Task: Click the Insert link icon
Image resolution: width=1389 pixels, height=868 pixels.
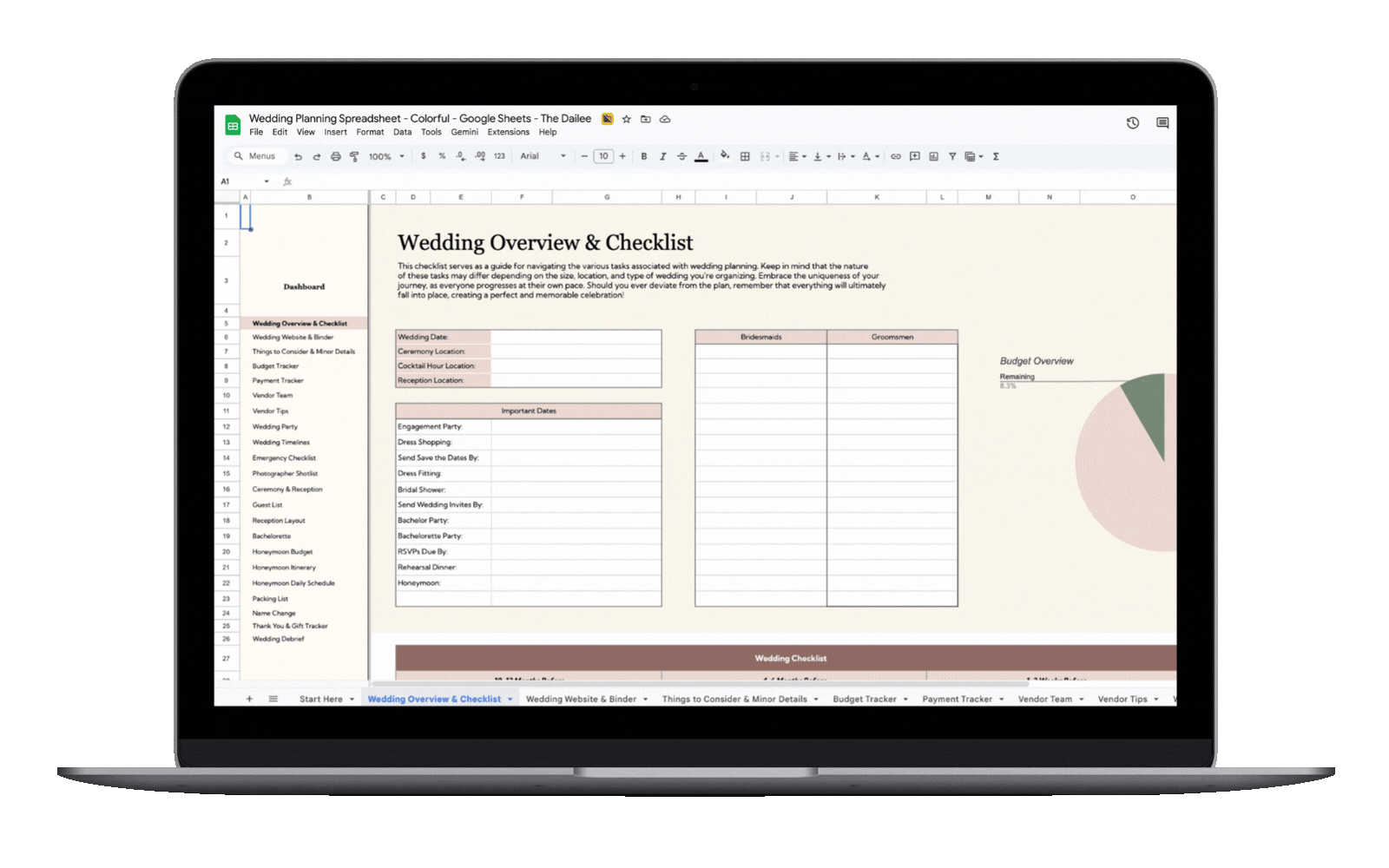Action: point(896,157)
